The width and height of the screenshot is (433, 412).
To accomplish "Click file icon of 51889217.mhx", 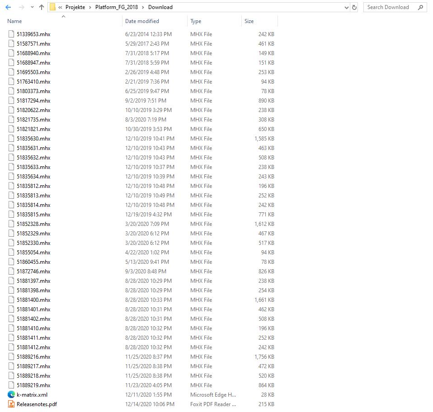I will click(x=11, y=366).
